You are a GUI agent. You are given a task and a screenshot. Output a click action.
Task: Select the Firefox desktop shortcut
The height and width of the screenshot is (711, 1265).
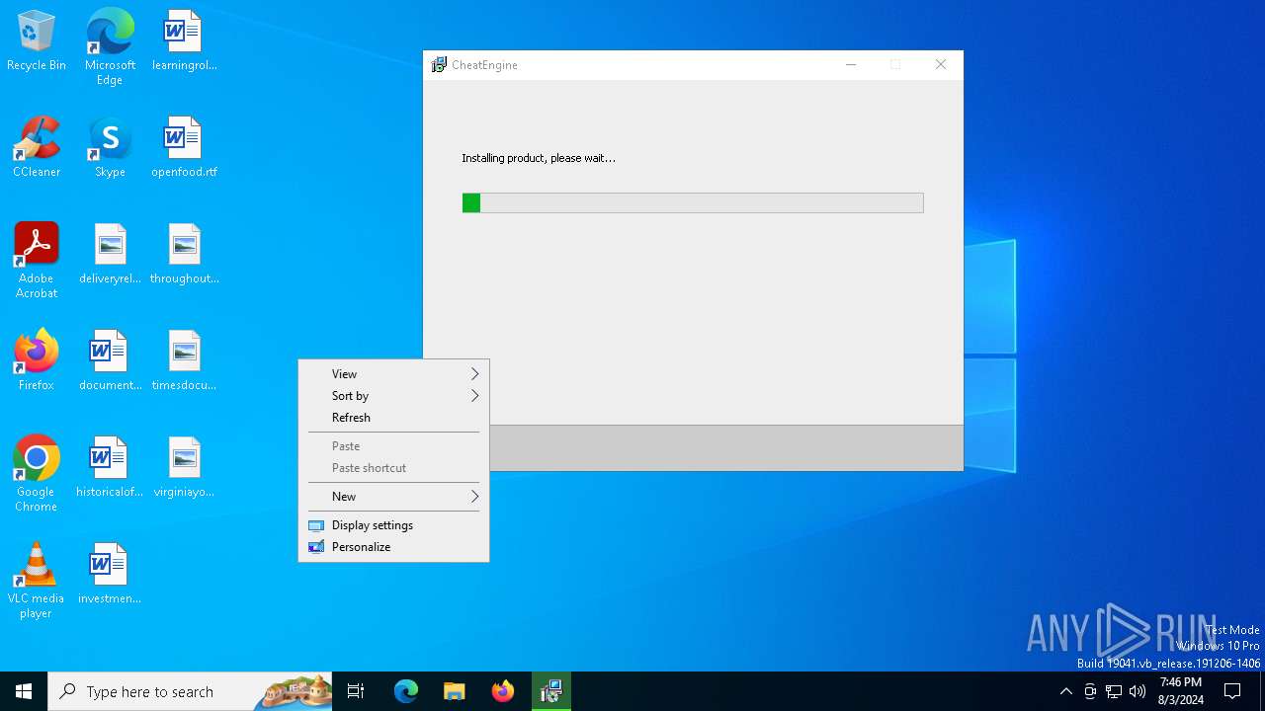click(x=37, y=361)
